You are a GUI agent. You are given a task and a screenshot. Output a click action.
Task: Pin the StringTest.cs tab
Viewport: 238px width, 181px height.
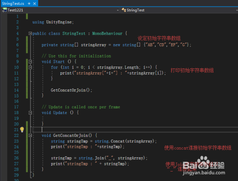coord(29,3)
